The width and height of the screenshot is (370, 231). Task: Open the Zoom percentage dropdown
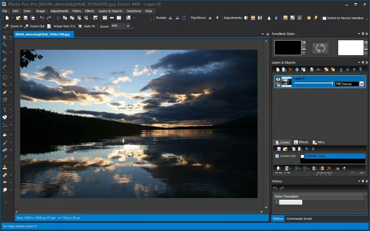tap(128, 26)
